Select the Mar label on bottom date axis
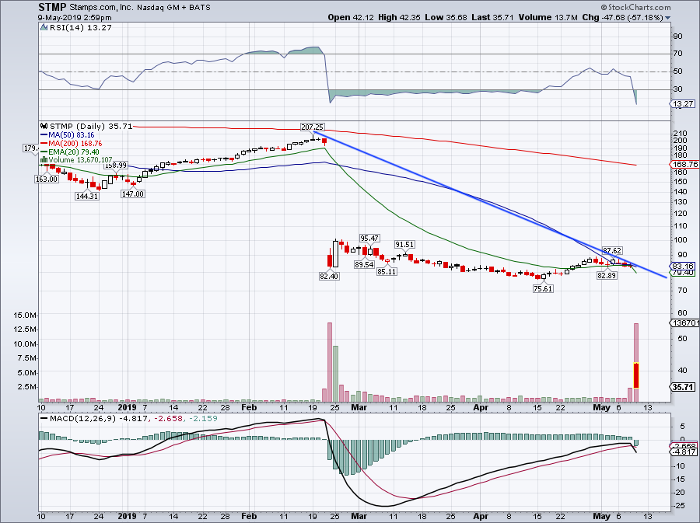700x523 pixels. point(357,515)
